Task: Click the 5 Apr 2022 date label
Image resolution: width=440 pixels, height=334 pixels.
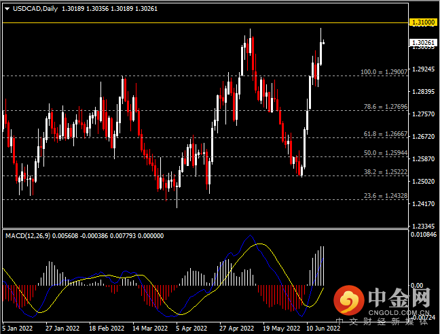Action: point(191,328)
